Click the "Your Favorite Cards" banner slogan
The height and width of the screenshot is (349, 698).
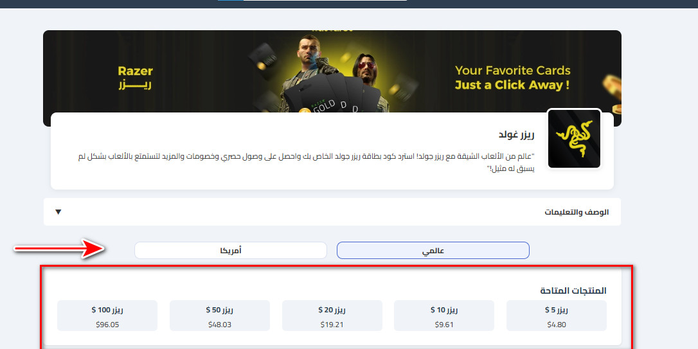[512, 70]
